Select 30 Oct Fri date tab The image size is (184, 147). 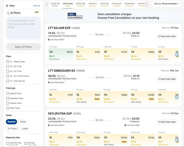click(x=93, y=5)
